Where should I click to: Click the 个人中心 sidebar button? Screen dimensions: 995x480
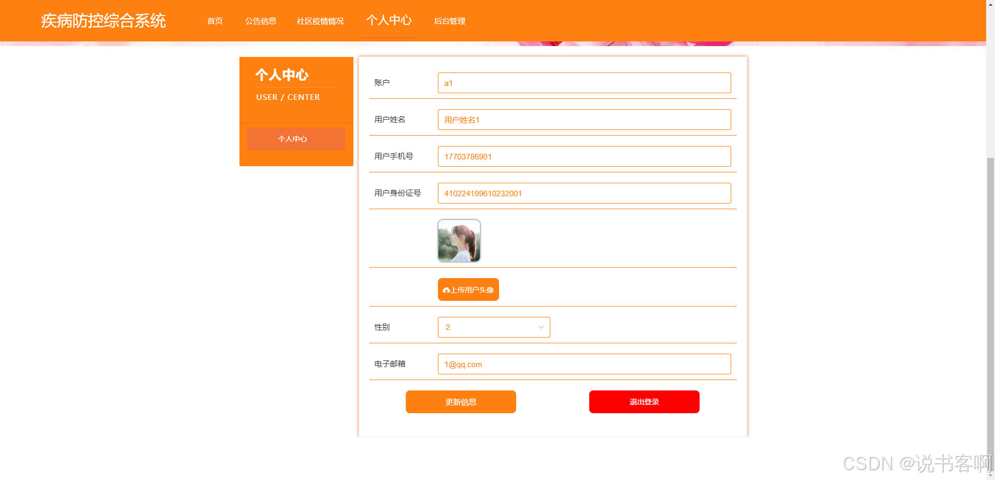296,139
